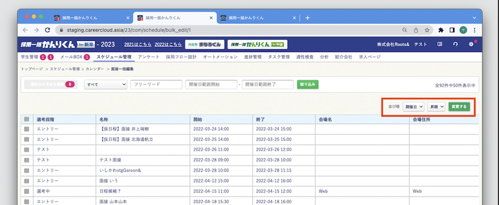Toggle the browser side panel icon
The image size is (499, 205).
pyautogui.click(x=452, y=30)
